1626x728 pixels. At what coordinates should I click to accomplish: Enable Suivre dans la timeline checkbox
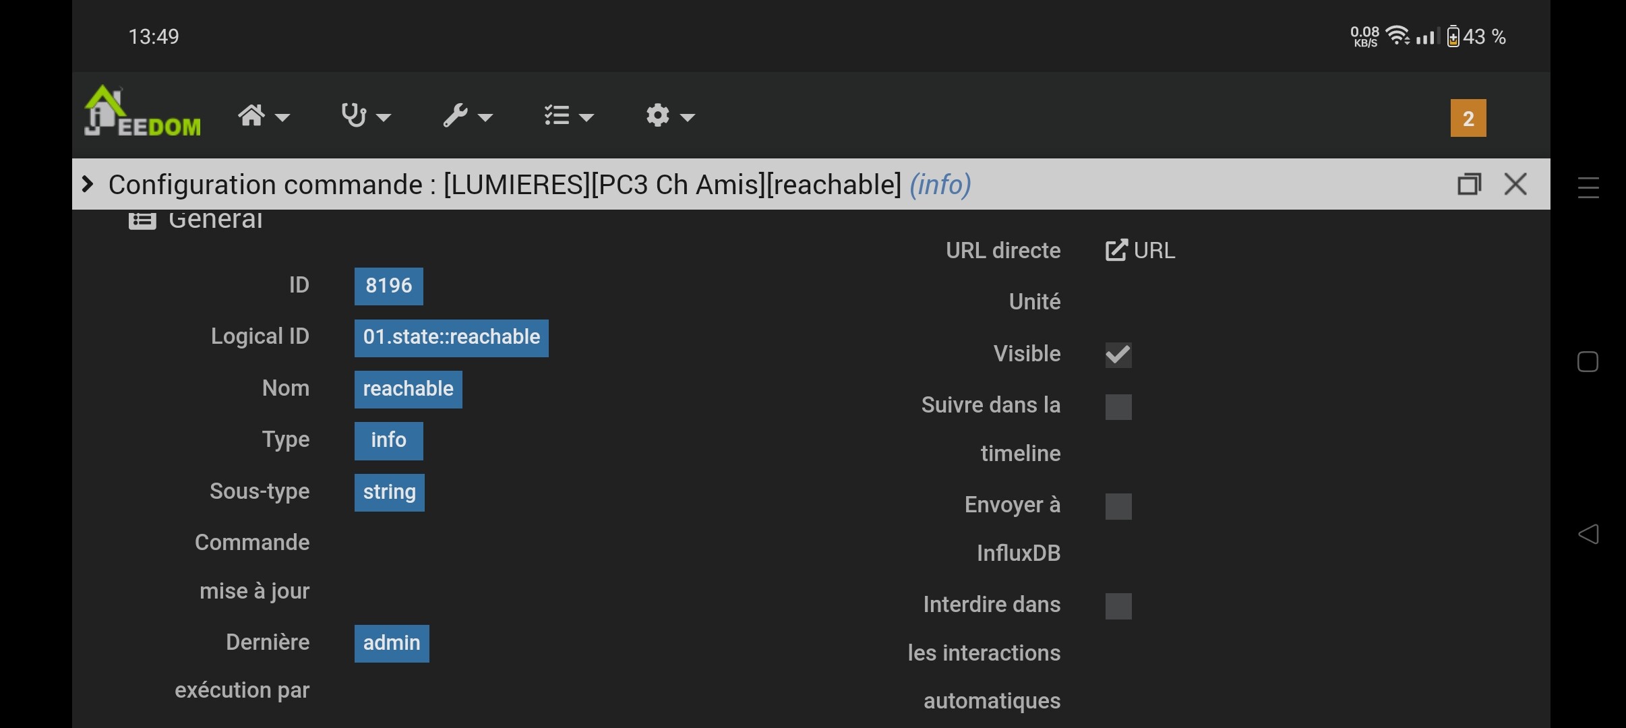click(x=1118, y=406)
